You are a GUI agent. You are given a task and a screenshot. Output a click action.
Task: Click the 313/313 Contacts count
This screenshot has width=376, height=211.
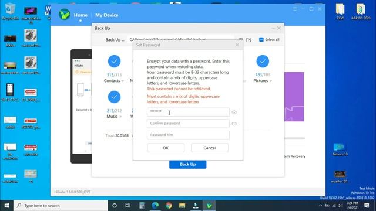[114, 75]
